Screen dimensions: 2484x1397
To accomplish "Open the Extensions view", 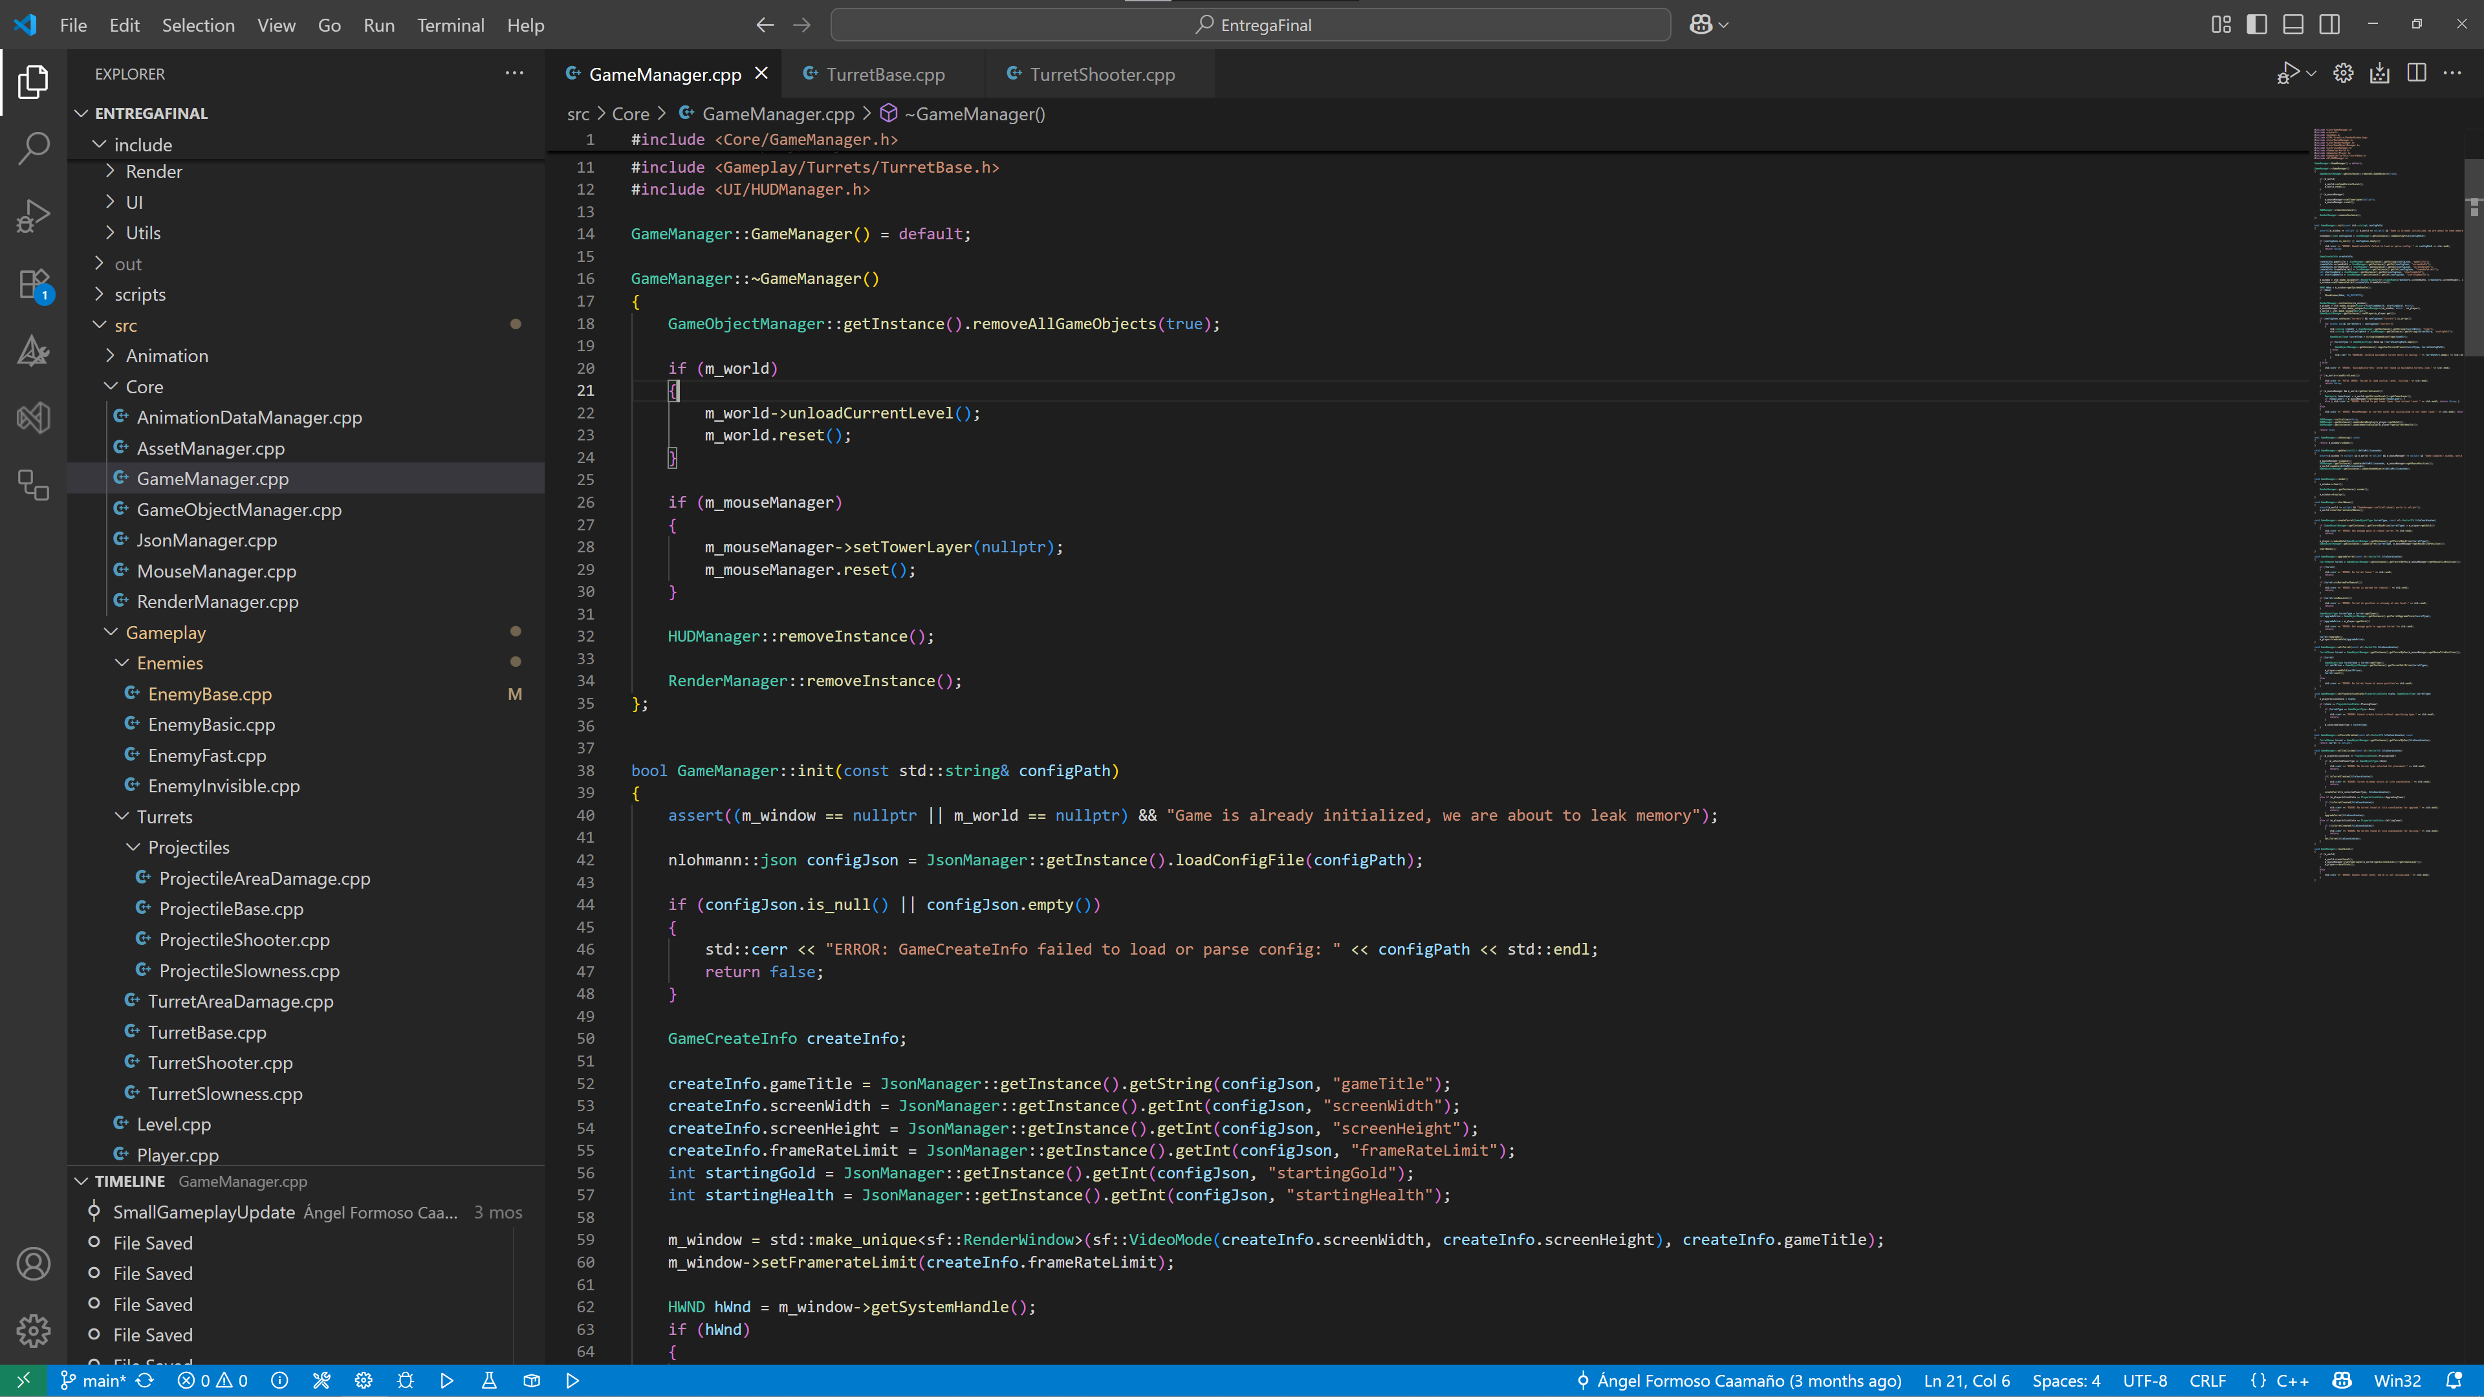I will tap(35, 283).
